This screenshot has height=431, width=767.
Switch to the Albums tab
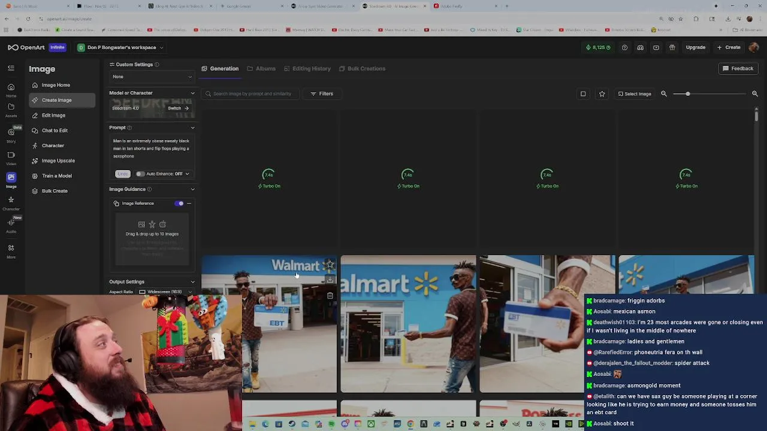pyautogui.click(x=261, y=68)
